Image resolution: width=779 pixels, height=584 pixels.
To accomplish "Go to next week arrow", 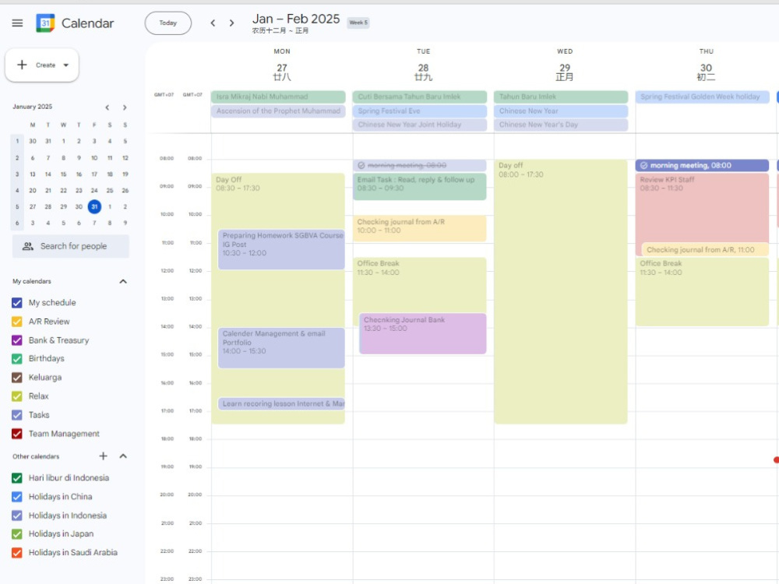I will pos(231,23).
